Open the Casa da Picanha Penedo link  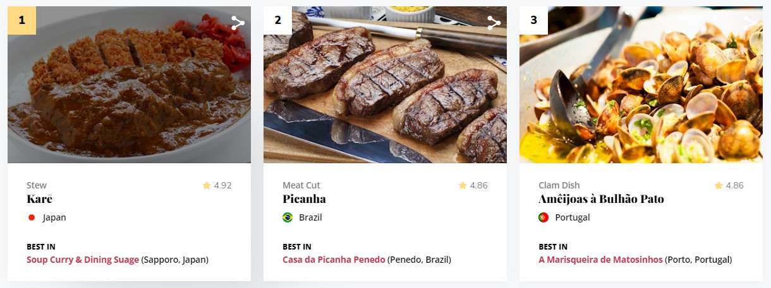pyautogui.click(x=334, y=260)
